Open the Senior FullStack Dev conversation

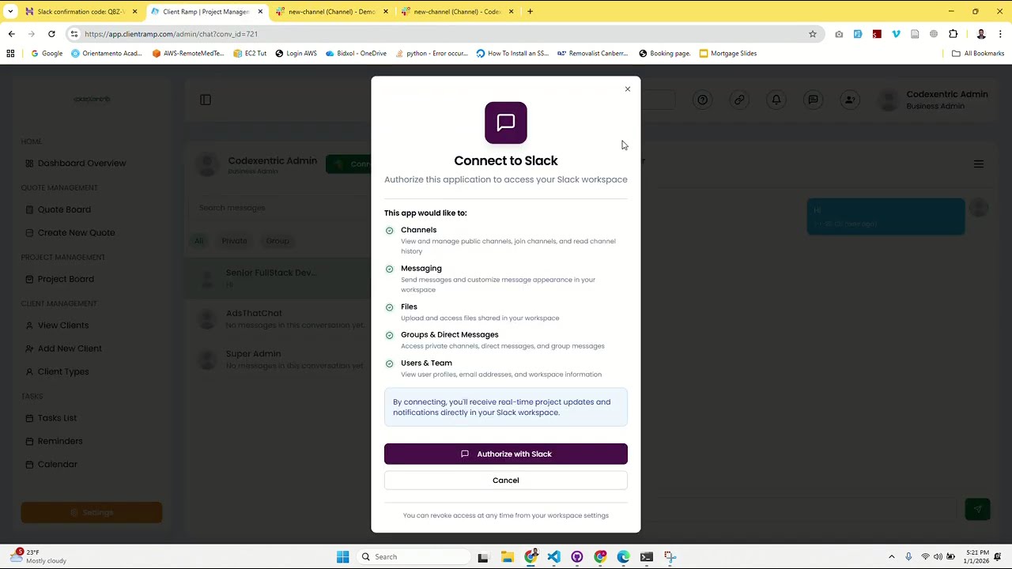(x=278, y=278)
